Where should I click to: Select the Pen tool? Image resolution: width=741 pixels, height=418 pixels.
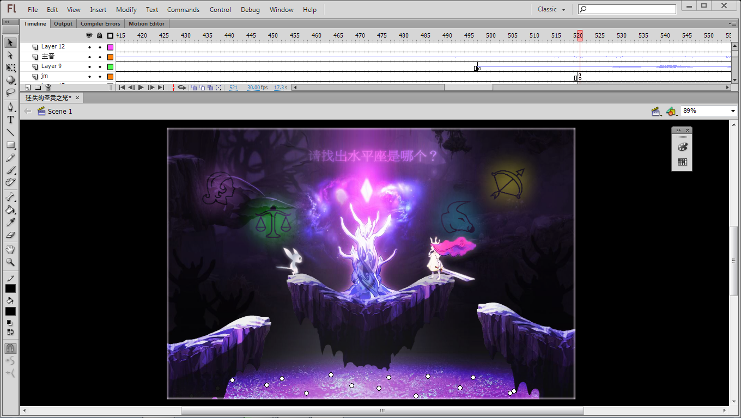click(10, 107)
